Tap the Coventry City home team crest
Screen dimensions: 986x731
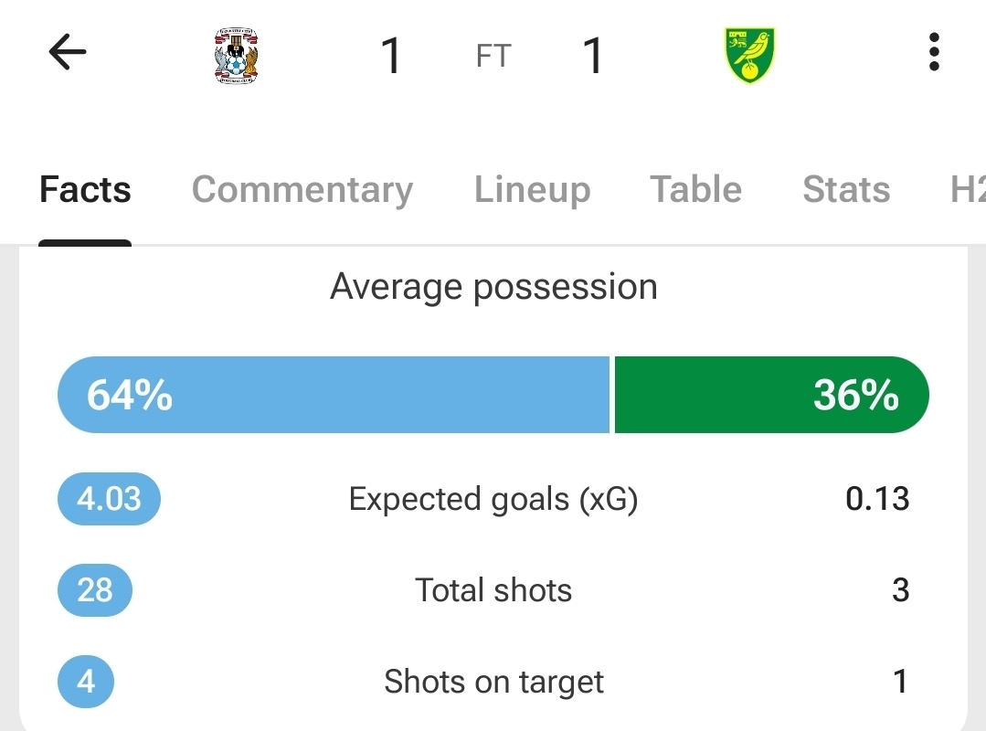pos(236,57)
